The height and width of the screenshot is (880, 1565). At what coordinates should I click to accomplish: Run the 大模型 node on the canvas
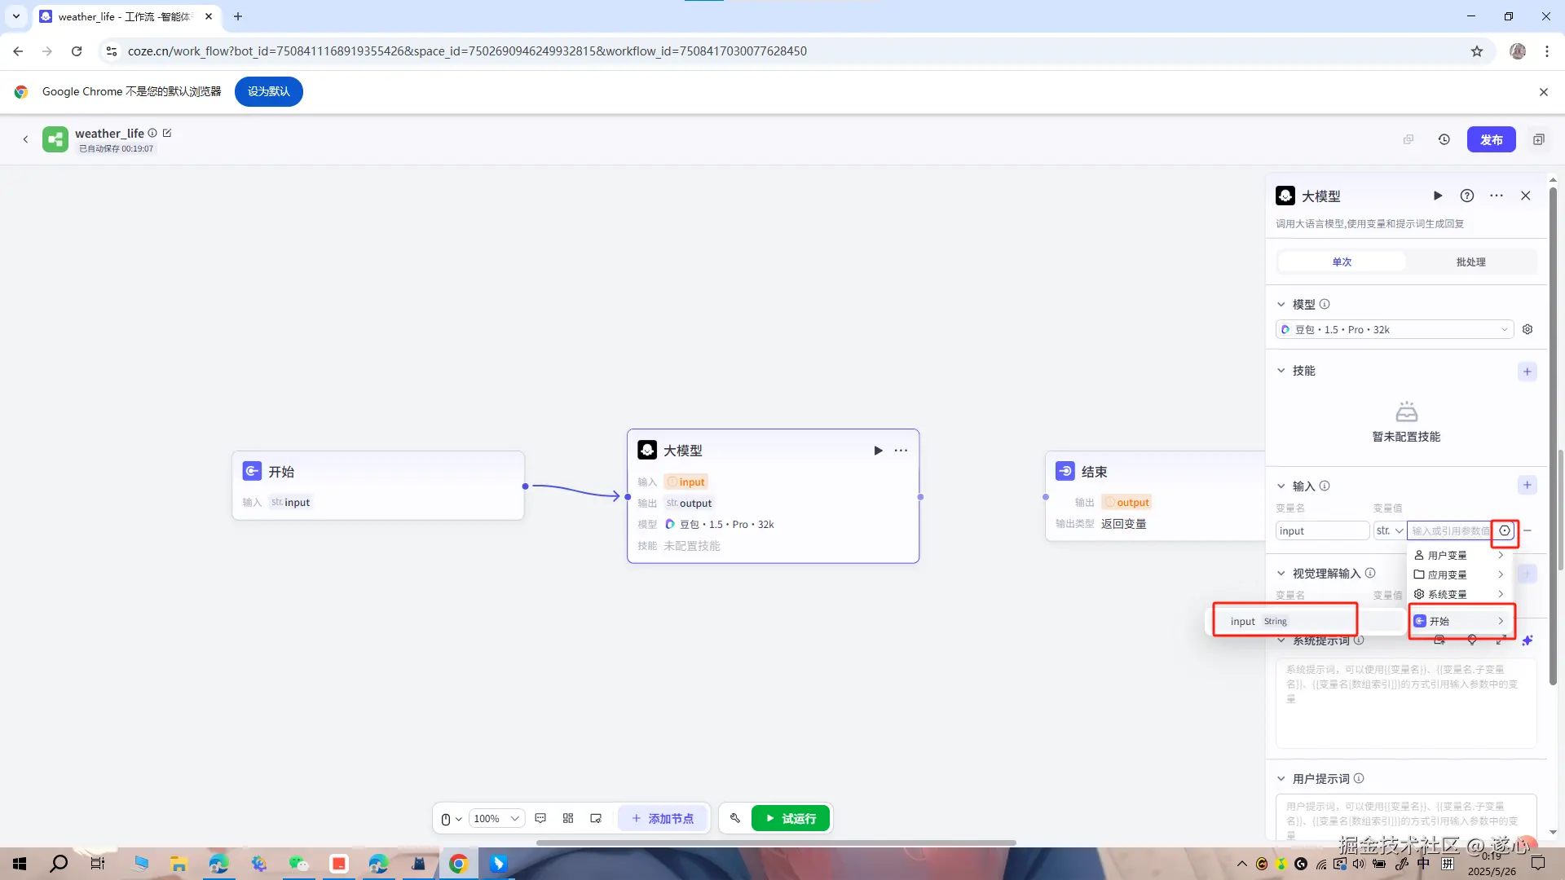878,451
